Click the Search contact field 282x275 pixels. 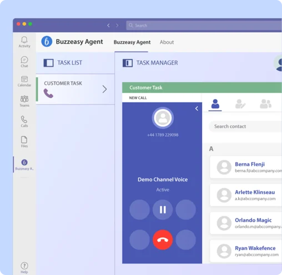(x=245, y=126)
